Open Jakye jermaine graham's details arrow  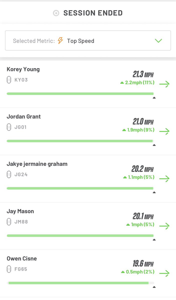tap(164, 178)
